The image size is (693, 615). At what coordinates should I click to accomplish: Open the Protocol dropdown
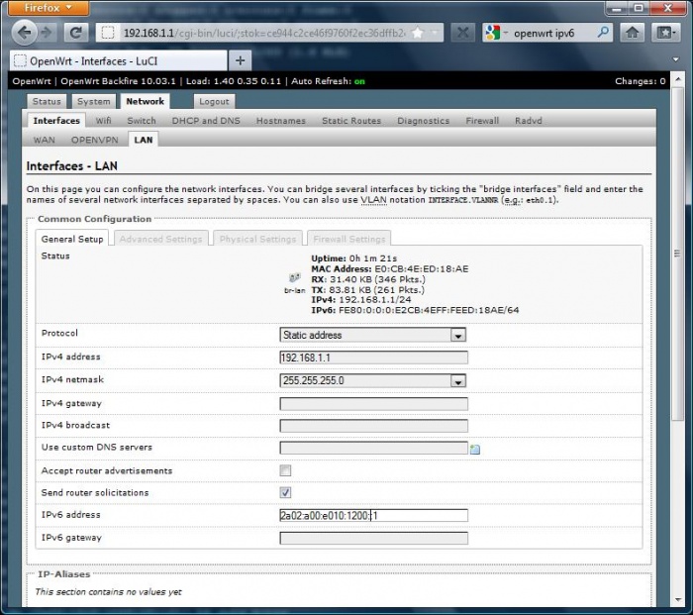[457, 335]
